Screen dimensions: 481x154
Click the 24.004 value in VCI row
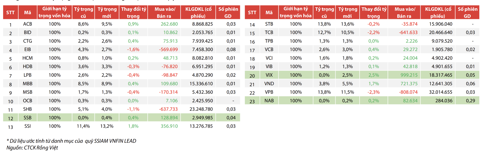click(x=410, y=58)
